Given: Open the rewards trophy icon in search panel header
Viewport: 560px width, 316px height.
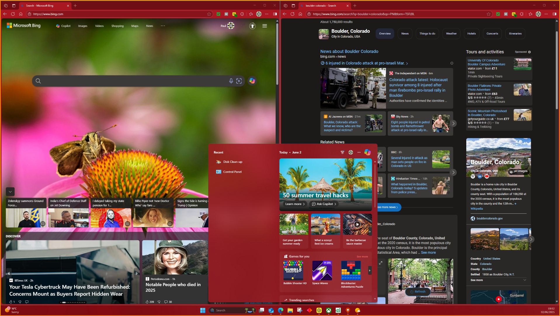Looking at the screenshot, I should pyautogui.click(x=342, y=152).
